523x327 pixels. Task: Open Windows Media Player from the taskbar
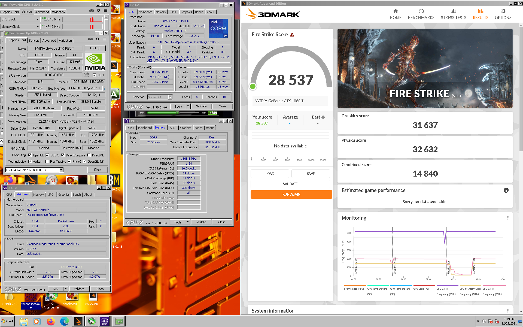37,321
